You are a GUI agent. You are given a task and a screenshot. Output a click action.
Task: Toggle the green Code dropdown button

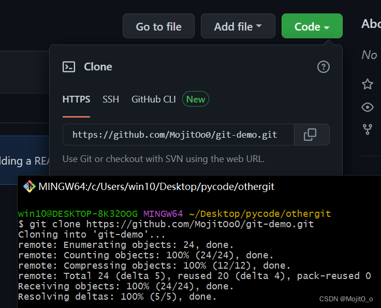[x=312, y=26]
